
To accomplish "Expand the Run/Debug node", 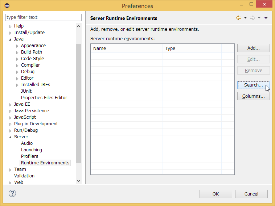I will click(x=11, y=131).
